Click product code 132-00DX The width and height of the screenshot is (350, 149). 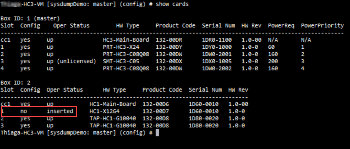point(169,61)
